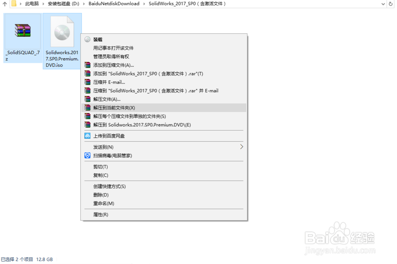Choose 复制(C) from context menu

click(x=164, y=175)
